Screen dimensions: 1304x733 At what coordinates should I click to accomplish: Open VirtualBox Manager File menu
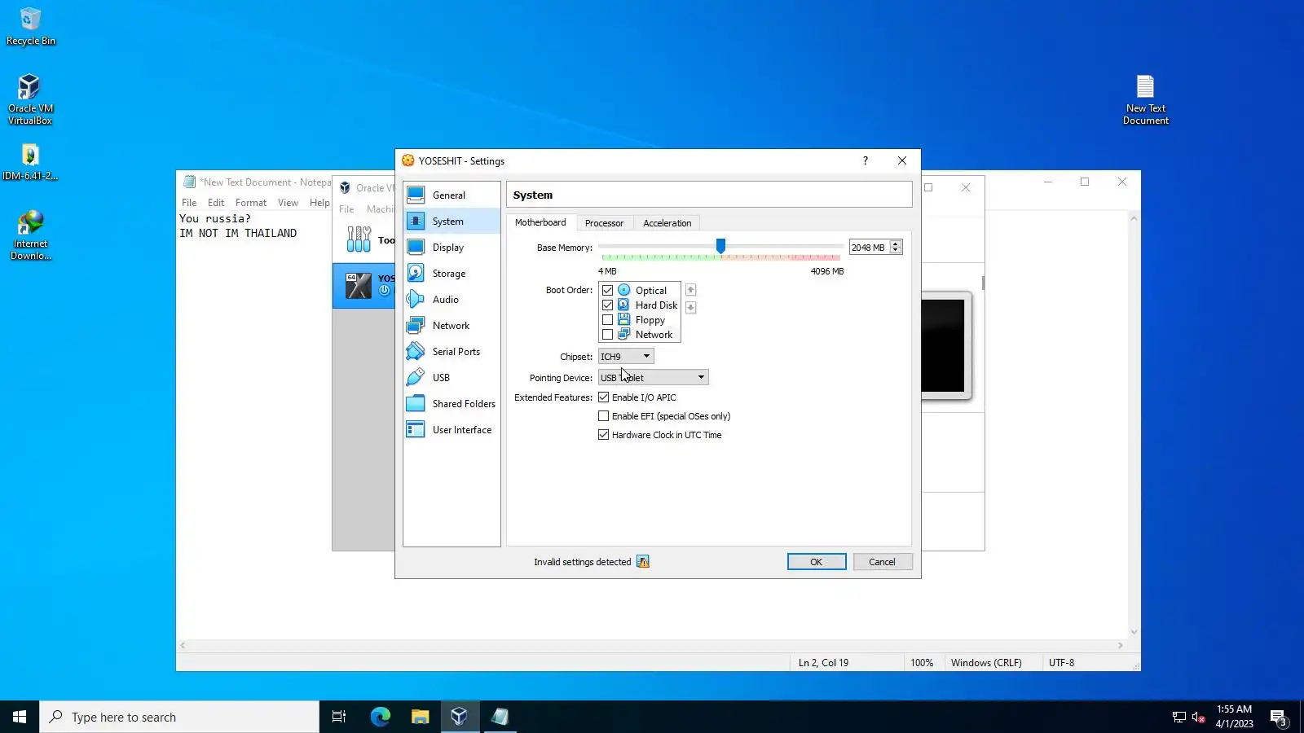346,209
